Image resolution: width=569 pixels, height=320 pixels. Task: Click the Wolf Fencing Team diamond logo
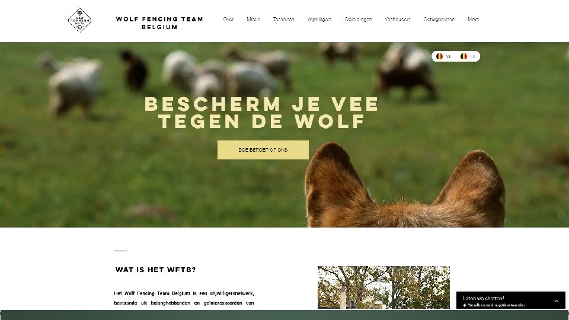[80, 20]
